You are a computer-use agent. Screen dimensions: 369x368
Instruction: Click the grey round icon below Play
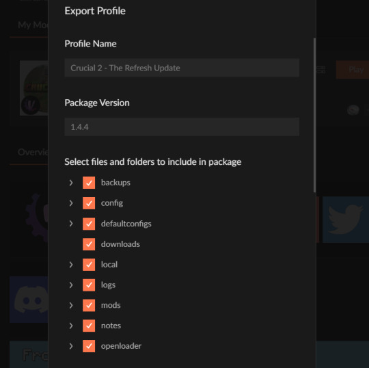[353, 110]
